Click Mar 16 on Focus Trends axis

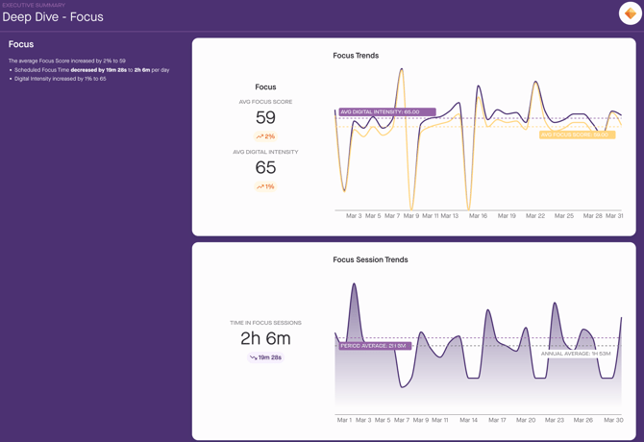(x=478, y=216)
